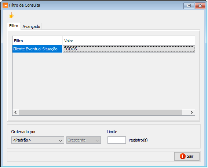This screenshot has width=208, height=168.
Task: Click the horizontal scrollbar left arrow
Action: pos(15,112)
